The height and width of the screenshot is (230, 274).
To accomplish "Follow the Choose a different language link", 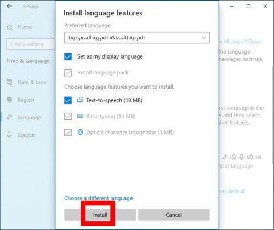I will coord(99,198).
